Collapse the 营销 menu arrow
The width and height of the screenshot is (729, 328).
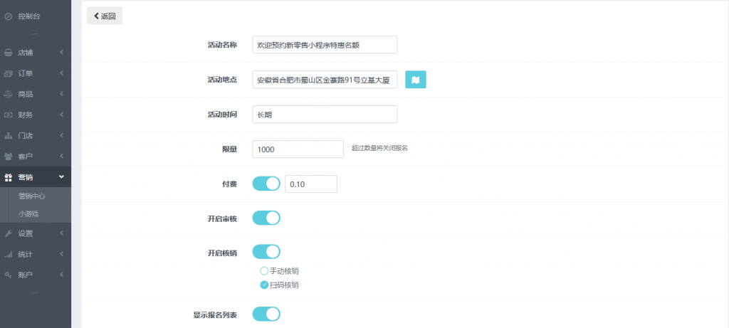pyautogui.click(x=62, y=177)
